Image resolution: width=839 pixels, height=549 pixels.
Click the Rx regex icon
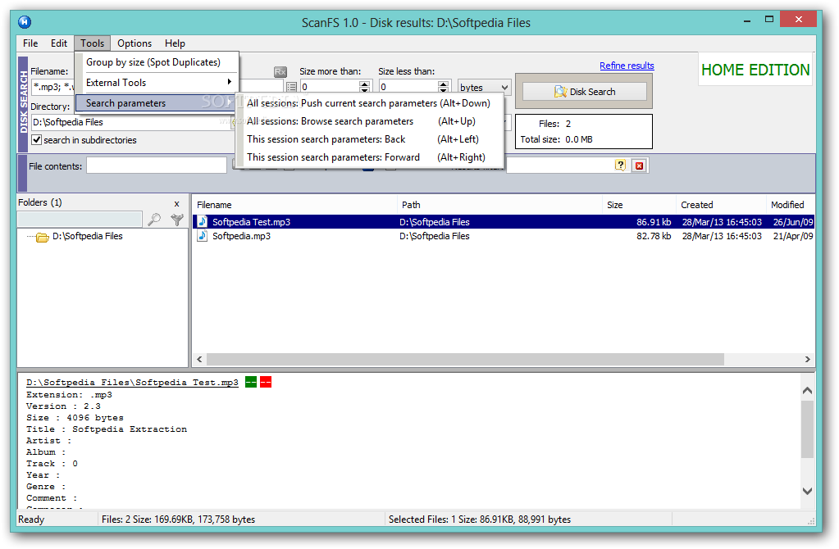click(280, 71)
